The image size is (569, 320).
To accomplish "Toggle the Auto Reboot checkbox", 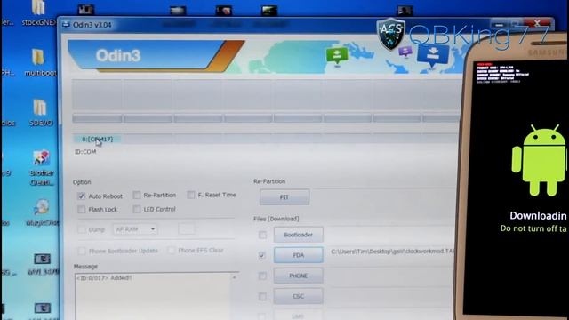I will [81, 196].
